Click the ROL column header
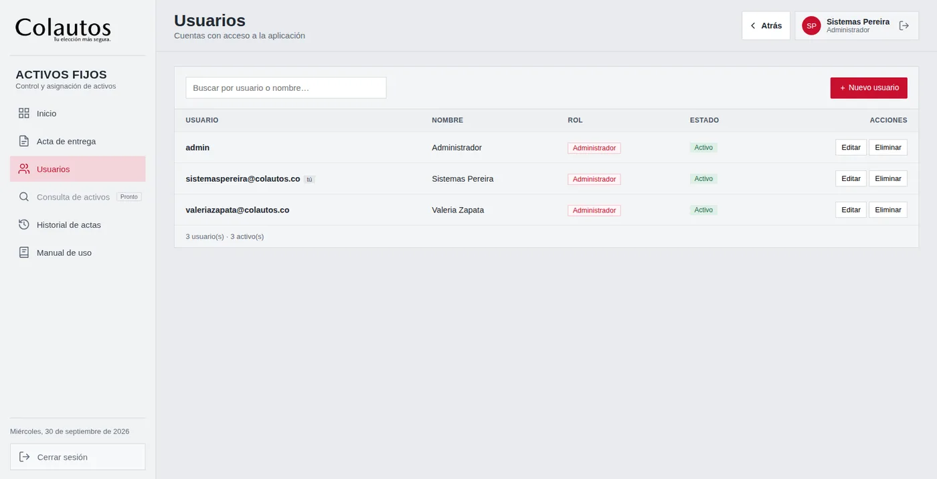 pyautogui.click(x=575, y=120)
